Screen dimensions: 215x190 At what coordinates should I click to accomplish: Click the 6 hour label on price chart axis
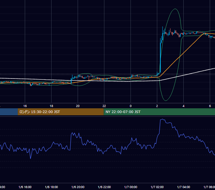click(x=210, y=106)
